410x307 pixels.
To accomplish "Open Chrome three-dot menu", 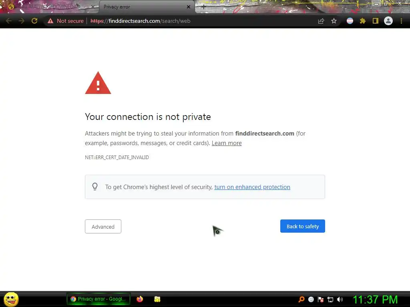I will [401, 21].
